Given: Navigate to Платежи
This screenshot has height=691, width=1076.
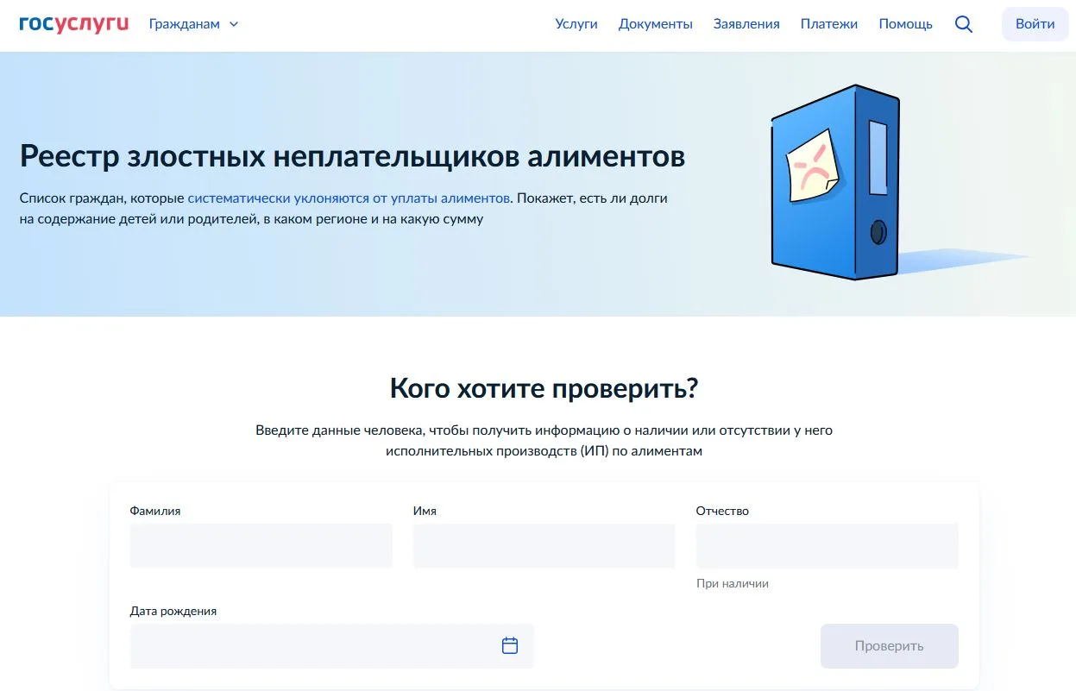Looking at the screenshot, I should pyautogui.click(x=829, y=24).
